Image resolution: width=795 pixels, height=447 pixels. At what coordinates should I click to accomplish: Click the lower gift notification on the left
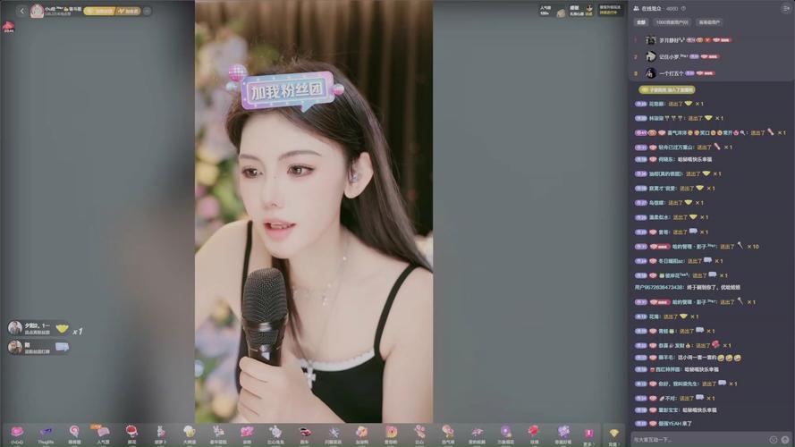(x=38, y=347)
